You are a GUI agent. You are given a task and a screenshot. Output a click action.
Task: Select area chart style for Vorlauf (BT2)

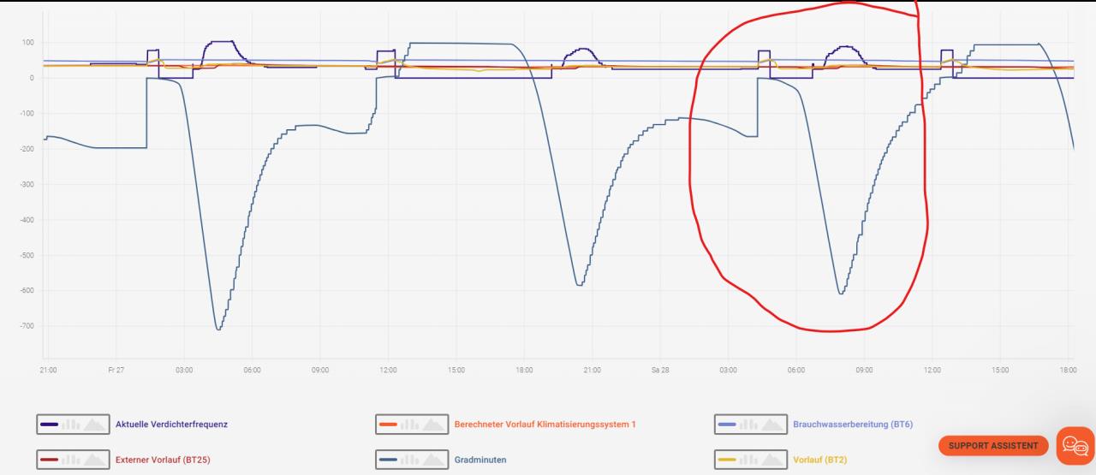pyautogui.click(x=771, y=460)
